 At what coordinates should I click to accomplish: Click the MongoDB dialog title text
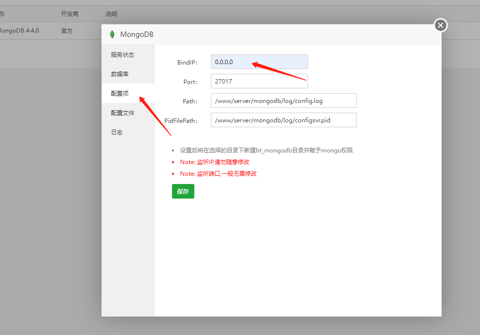coord(137,34)
